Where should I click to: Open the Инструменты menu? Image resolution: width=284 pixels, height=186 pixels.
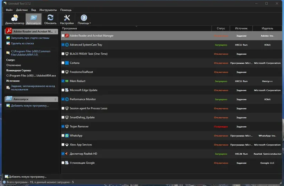click(48, 10)
